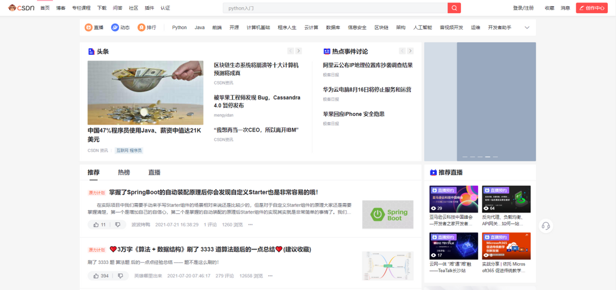
Task: Select the 前端 category
Action: 217,28
